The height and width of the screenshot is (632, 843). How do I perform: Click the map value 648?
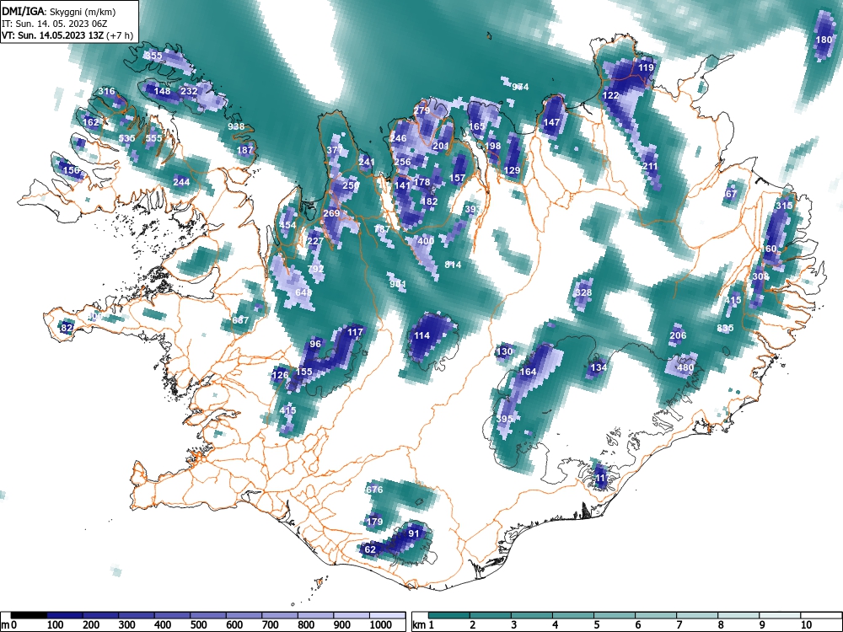[303, 292]
